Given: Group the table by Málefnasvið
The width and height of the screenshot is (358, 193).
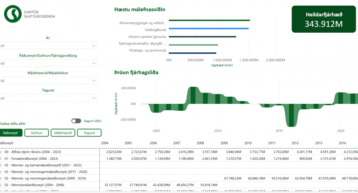Looking at the screenshot, I should pos(62,133).
